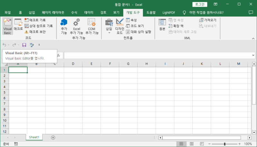Open Excel 추가 기능 dialog
The height and width of the screenshot is (147, 257).
coord(76,26)
